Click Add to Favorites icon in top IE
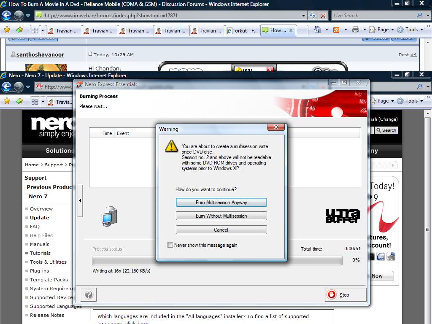432x324 pixels. (19, 30)
